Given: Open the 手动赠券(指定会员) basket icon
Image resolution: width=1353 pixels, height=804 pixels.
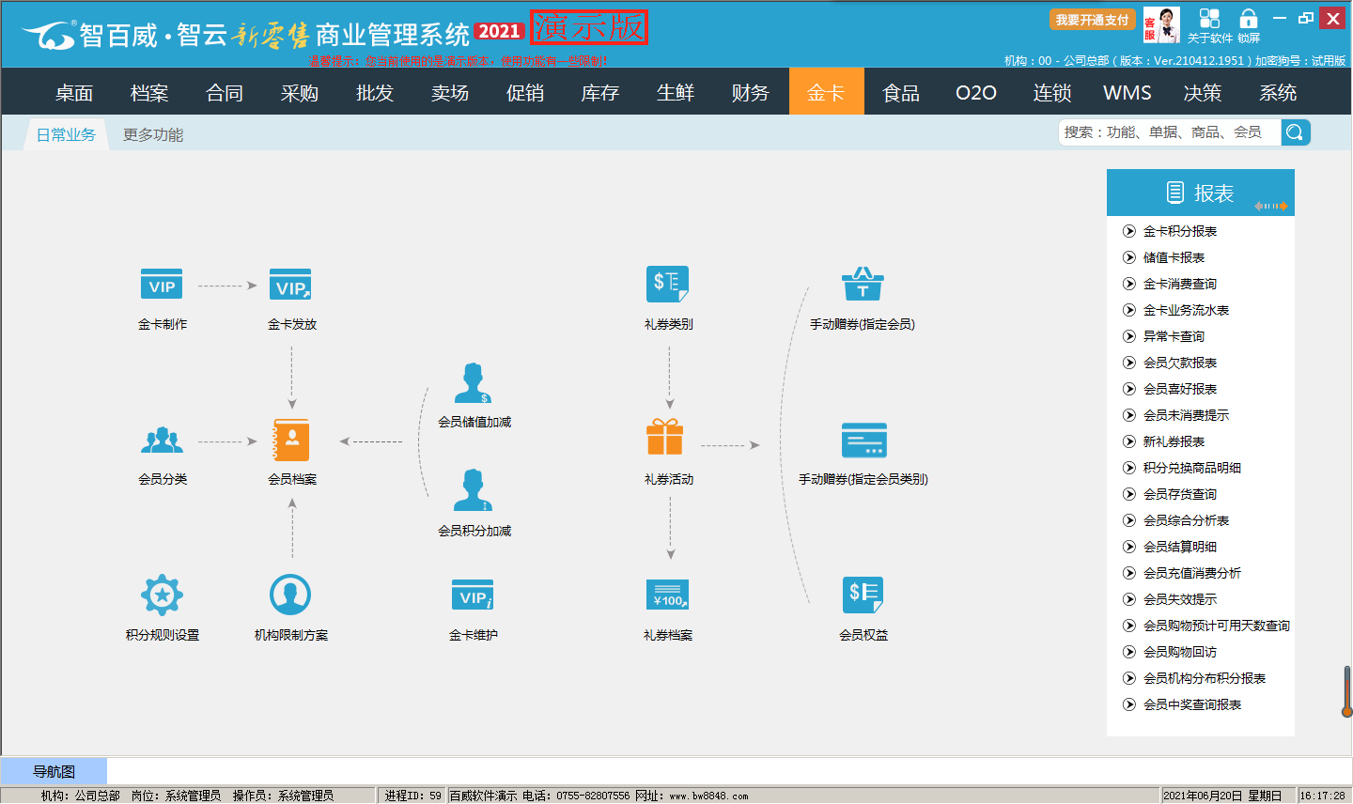Looking at the screenshot, I should pyautogui.click(x=862, y=285).
